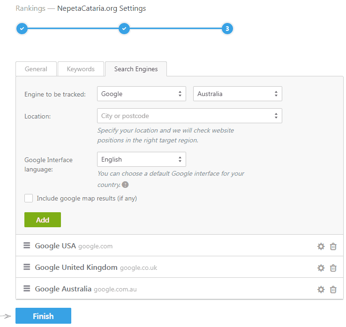Click the City or postcode field
Image resolution: width=346 pixels, height=327 pixels.
189,116
